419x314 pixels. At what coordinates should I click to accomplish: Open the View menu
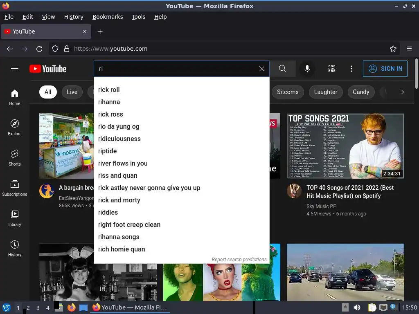click(48, 17)
